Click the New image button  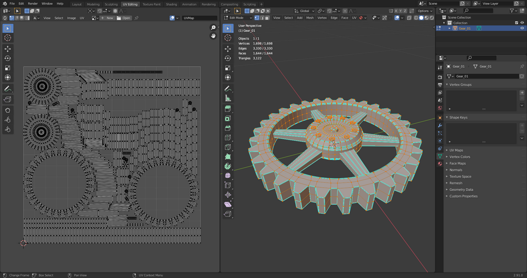click(x=107, y=18)
